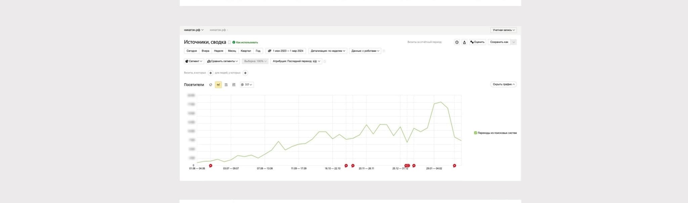
Task: Open the 'Атрибуция: Последний переход' dropdown
Action: [x=296, y=61]
